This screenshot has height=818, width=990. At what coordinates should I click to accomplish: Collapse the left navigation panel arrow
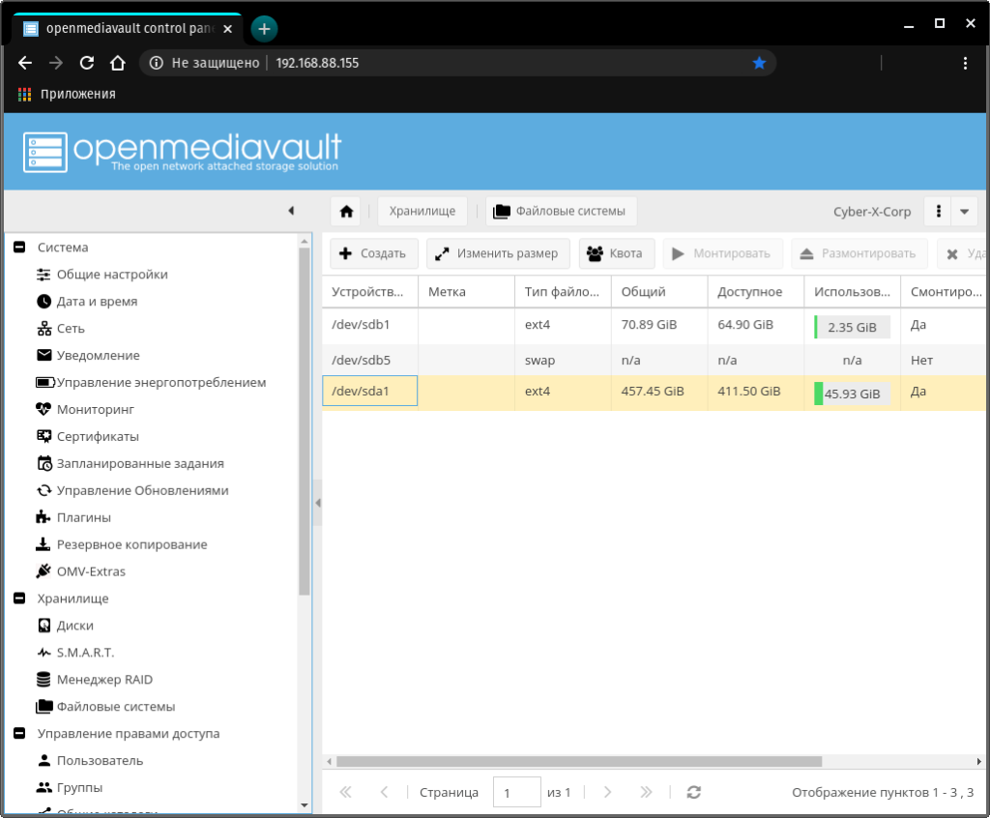coord(291,211)
